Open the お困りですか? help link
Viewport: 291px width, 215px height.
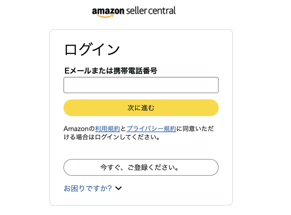click(x=88, y=188)
